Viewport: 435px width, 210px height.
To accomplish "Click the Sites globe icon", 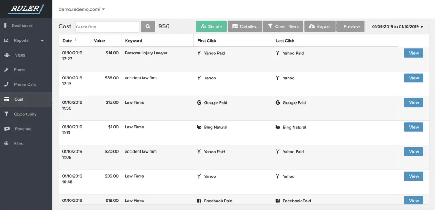I will pos(6,144).
